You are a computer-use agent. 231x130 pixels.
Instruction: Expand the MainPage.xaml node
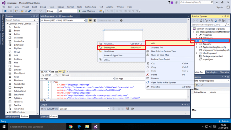pos(196,53)
